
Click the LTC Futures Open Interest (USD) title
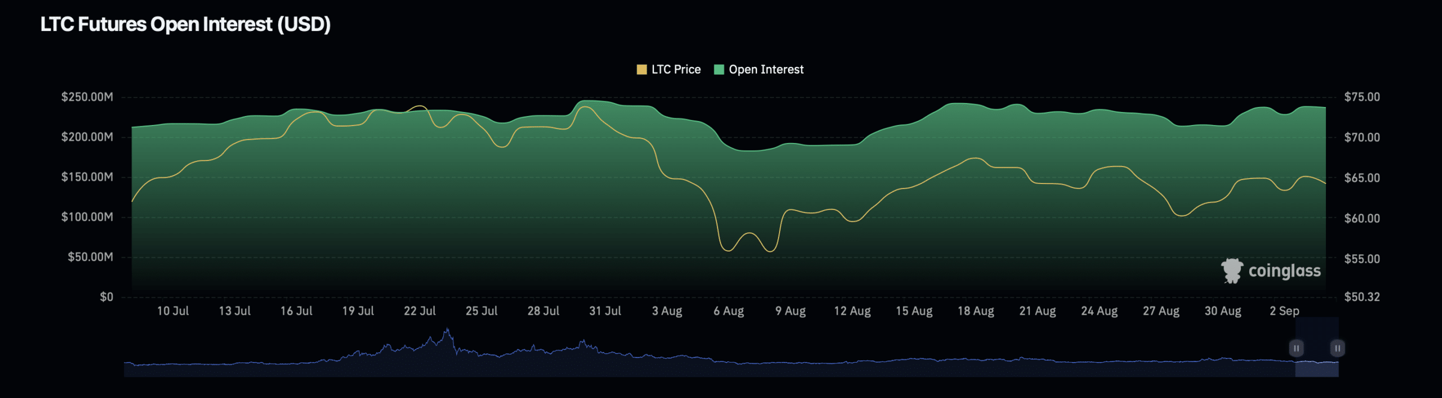click(185, 24)
